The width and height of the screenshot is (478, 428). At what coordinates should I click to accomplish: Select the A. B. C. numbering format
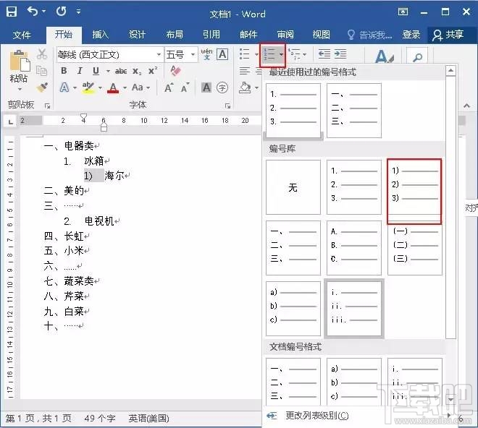(354, 248)
